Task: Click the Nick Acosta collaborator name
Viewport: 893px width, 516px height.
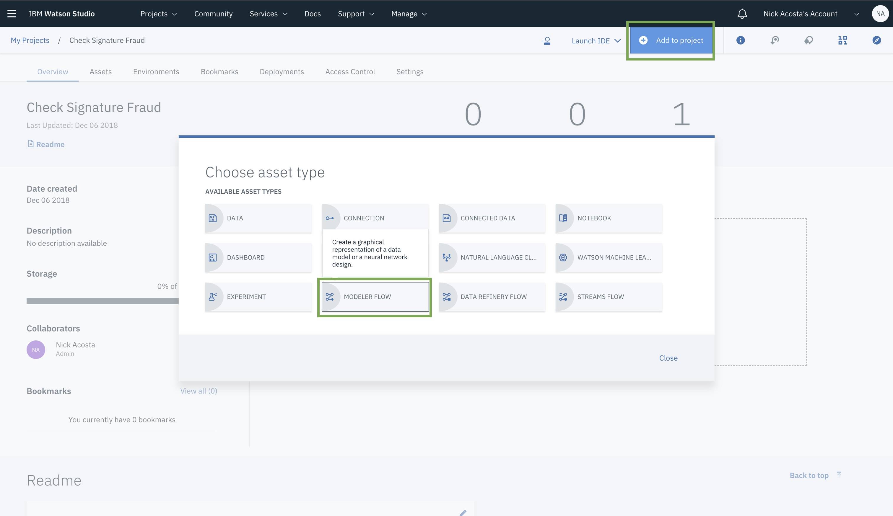Action: [76, 345]
